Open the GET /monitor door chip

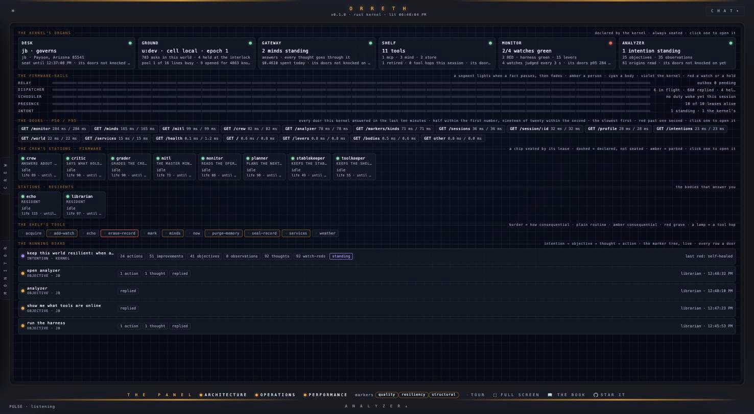54,129
